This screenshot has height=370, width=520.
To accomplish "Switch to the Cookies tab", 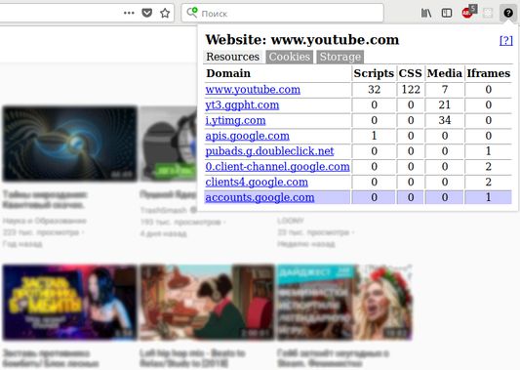I will click(290, 57).
